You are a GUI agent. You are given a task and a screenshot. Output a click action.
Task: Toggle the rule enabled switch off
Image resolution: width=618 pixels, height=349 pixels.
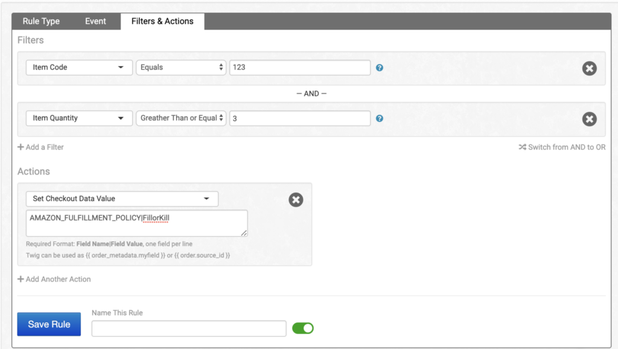click(x=303, y=328)
